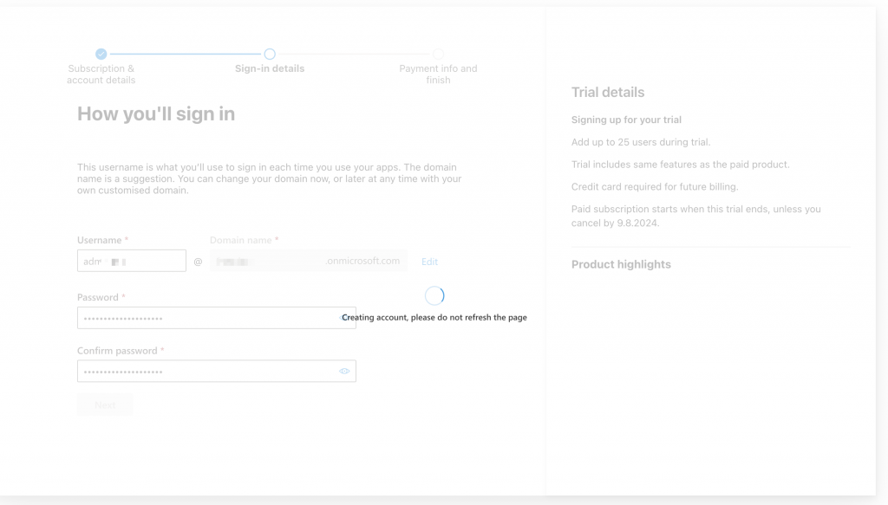The image size is (888, 505).
Task: Open the Subscription & account details step
Action: 101,74
